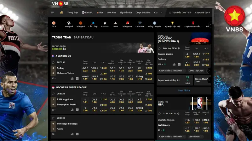Pick the Quần Vợt tennis icon
This screenshot has height=141, width=252.
pyautogui.click(x=140, y=23)
